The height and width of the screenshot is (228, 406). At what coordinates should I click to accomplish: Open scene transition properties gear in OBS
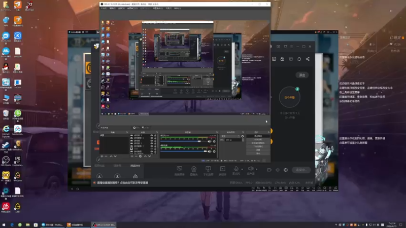pos(243,136)
